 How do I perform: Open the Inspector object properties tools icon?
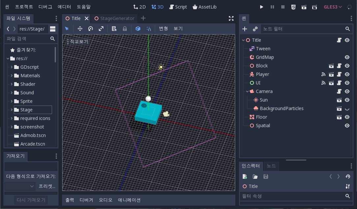[348, 186]
